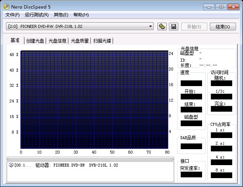Switch to the 光盘信息 tab
Image resolution: width=243 pixels, height=187 pixels.
[x=58, y=41]
